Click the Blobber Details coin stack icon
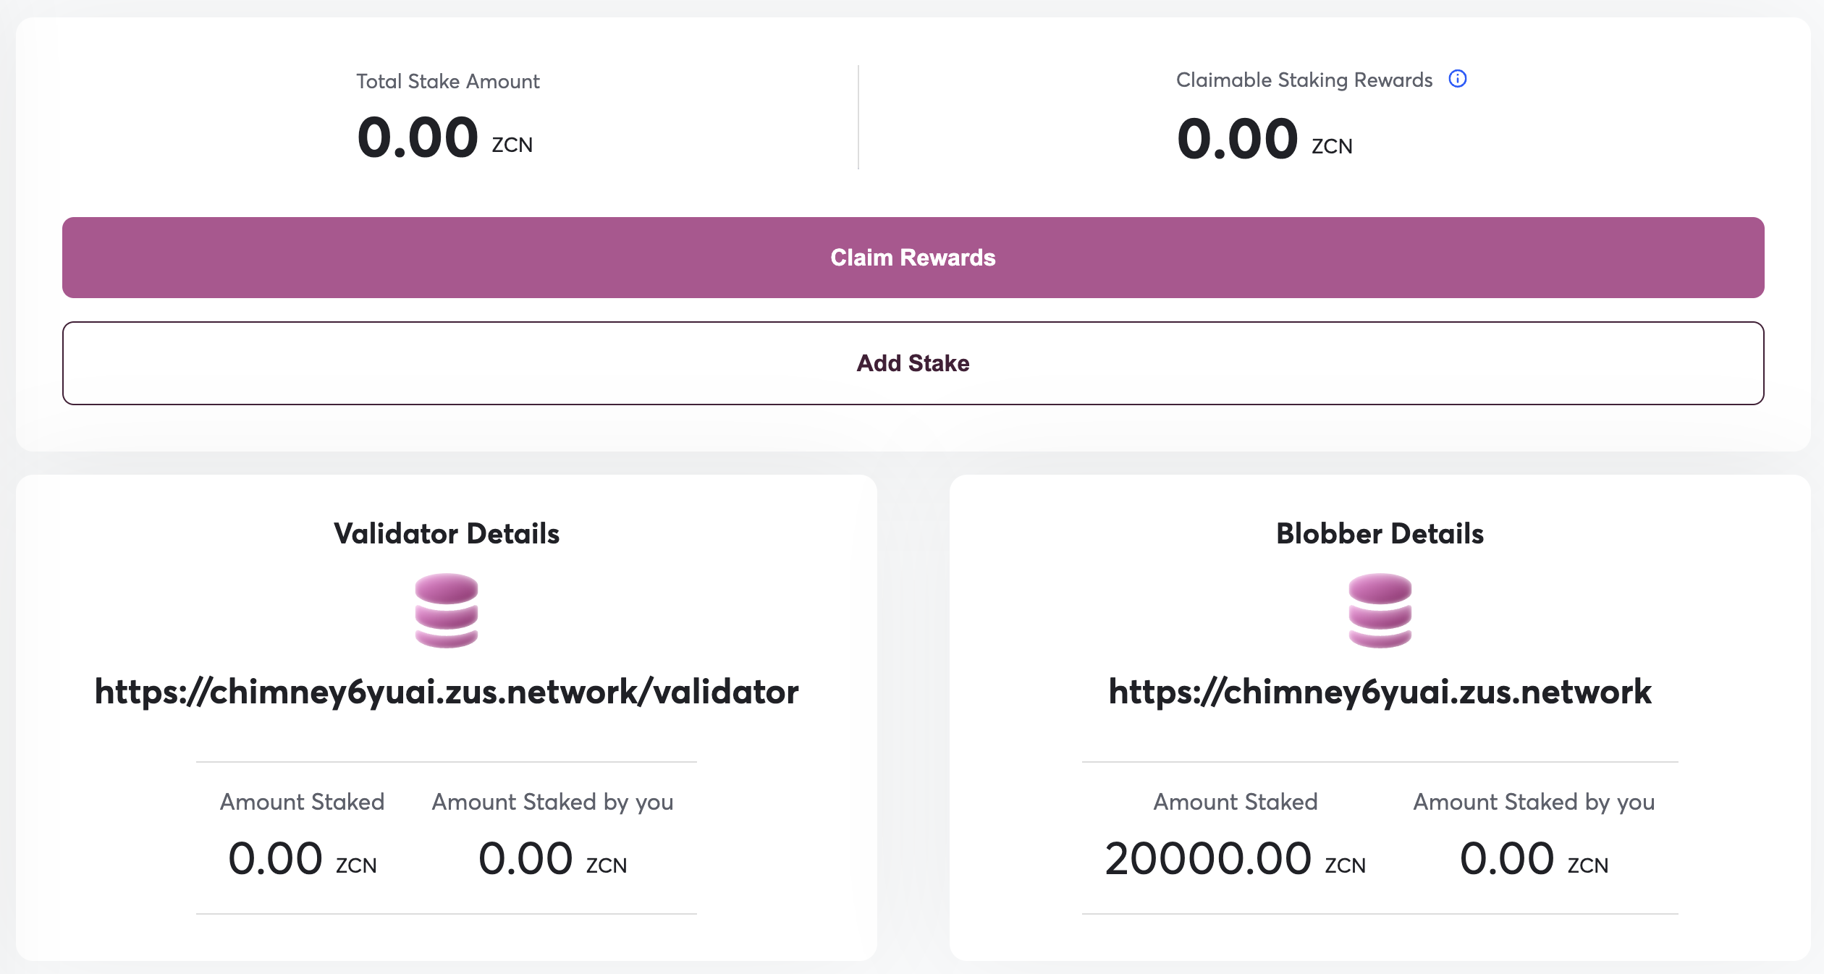This screenshot has width=1824, height=974. (x=1380, y=610)
